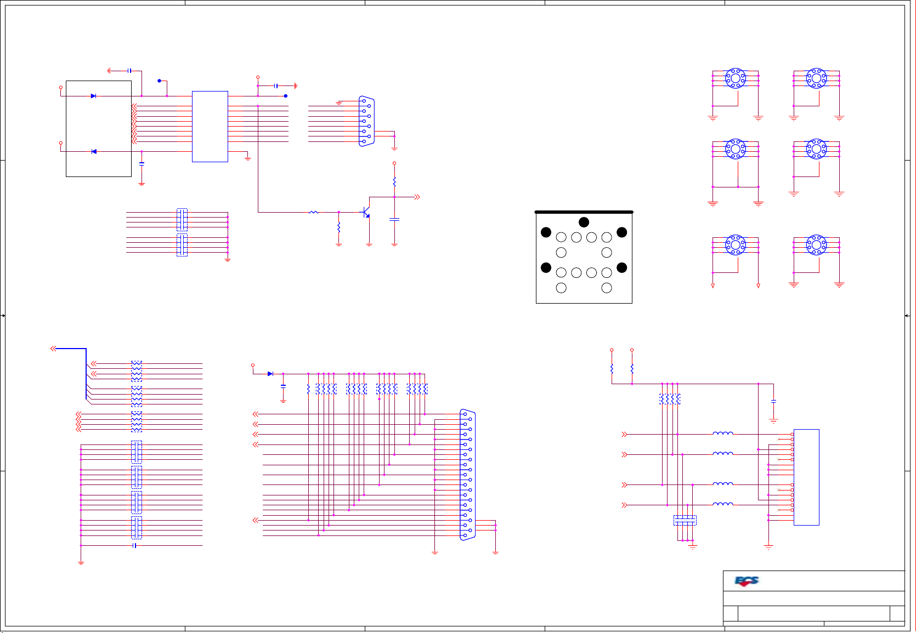The image size is (916, 633).
Task: Select the left pull-up resistor at lower-right power pins
Action: (612, 369)
